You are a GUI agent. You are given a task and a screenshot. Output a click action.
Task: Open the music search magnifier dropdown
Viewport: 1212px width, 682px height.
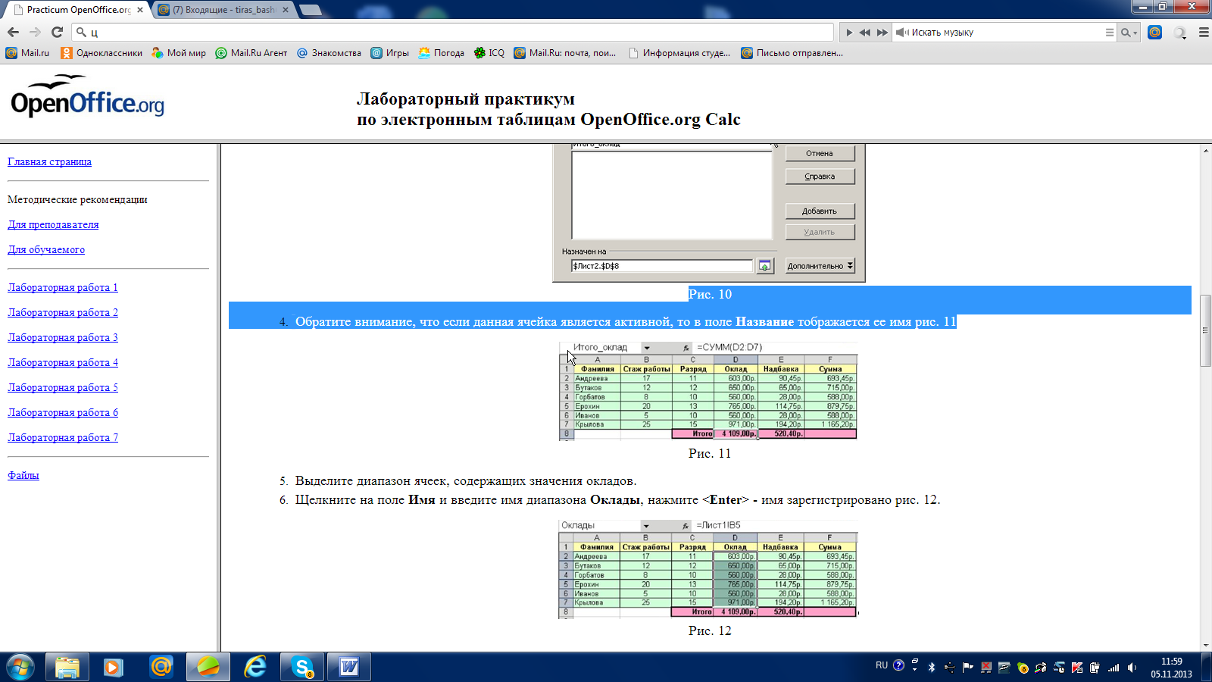1129,33
